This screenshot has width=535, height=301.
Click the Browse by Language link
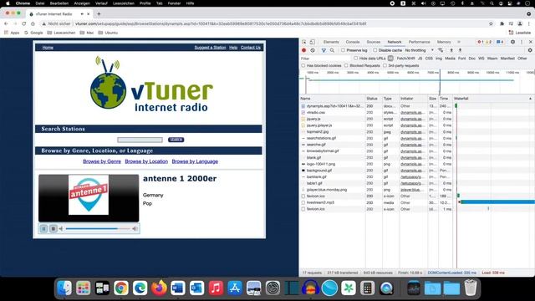[x=195, y=161]
